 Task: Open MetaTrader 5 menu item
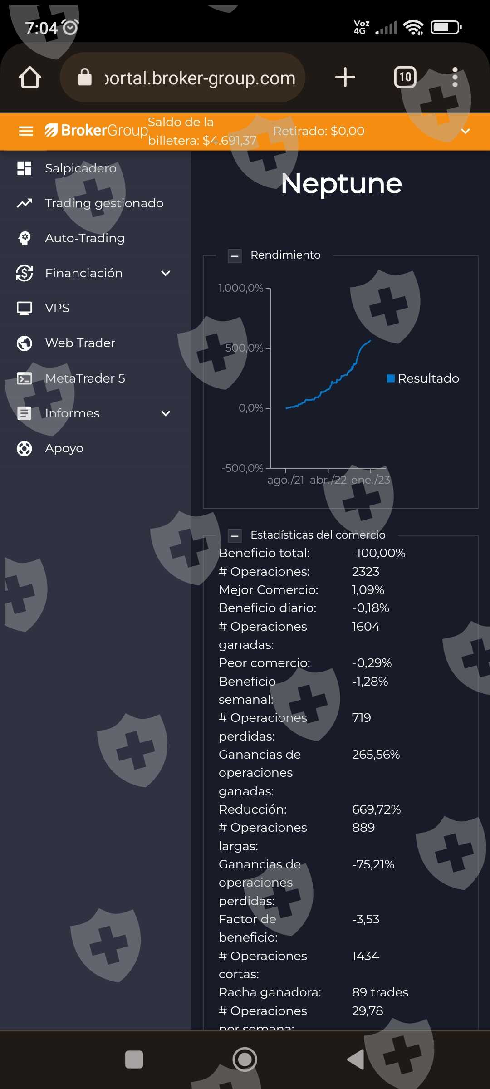pyautogui.click(x=85, y=378)
